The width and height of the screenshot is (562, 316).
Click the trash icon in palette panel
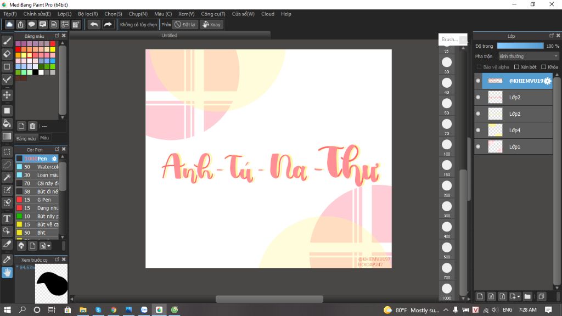[x=32, y=126]
